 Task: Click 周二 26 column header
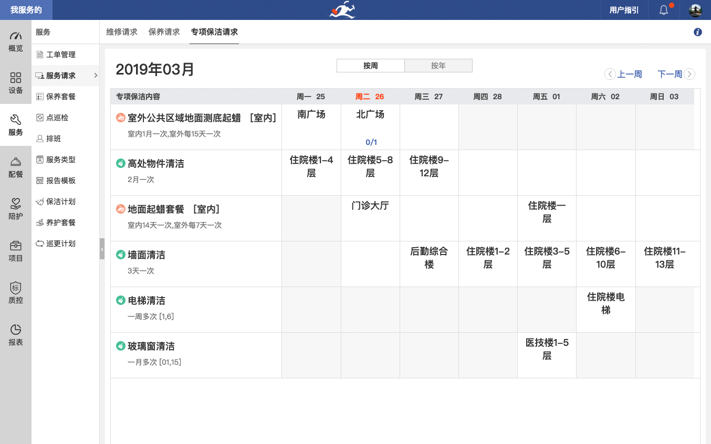coord(370,97)
